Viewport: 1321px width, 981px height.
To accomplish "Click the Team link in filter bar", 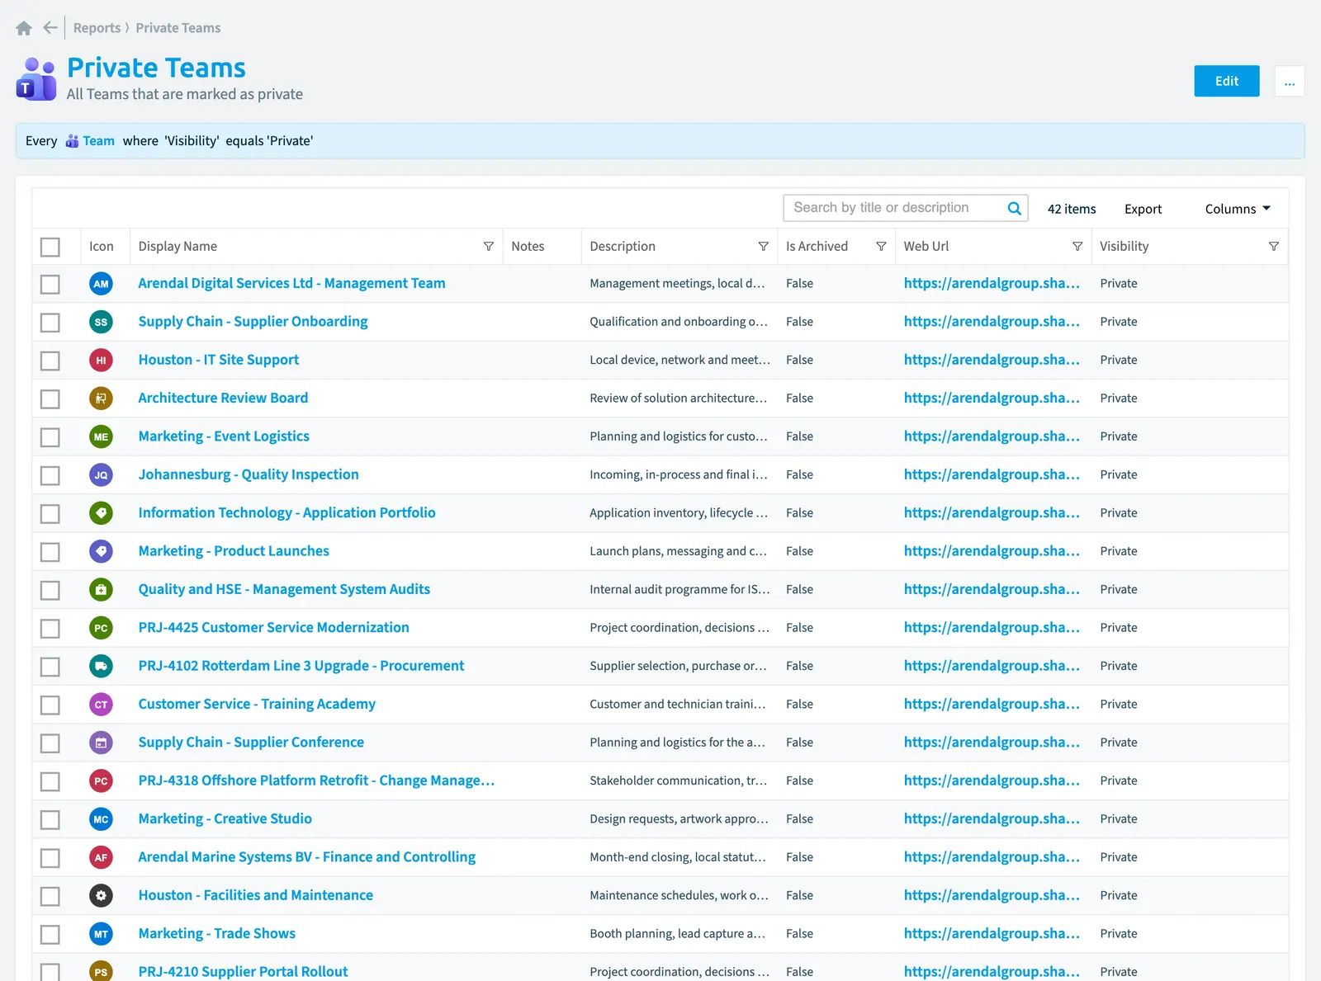I will [x=91, y=141].
